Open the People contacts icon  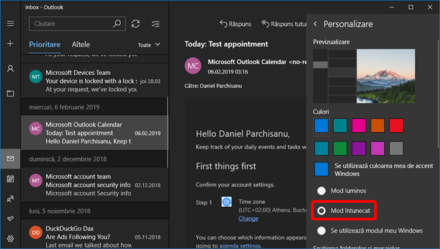pyautogui.click(x=10, y=199)
